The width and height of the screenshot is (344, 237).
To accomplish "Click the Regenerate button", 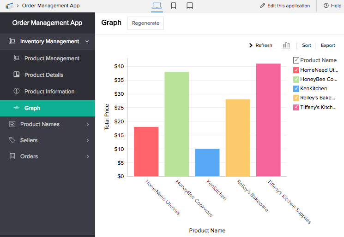I will (x=145, y=23).
